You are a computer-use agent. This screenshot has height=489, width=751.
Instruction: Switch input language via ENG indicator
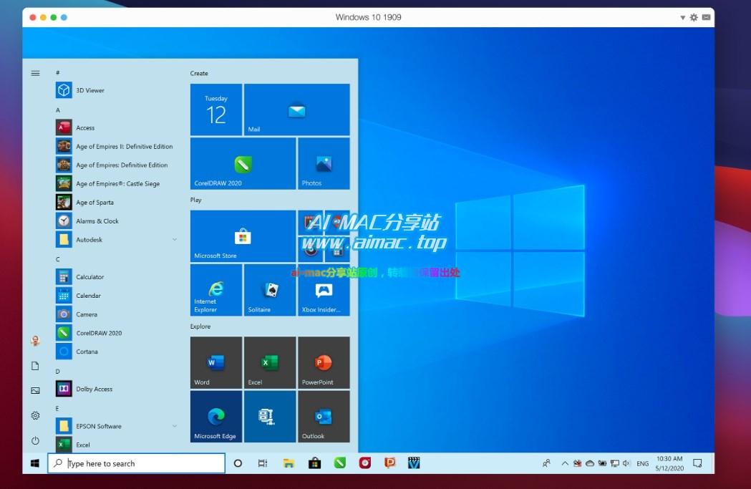pyautogui.click(x=643, y=464)
